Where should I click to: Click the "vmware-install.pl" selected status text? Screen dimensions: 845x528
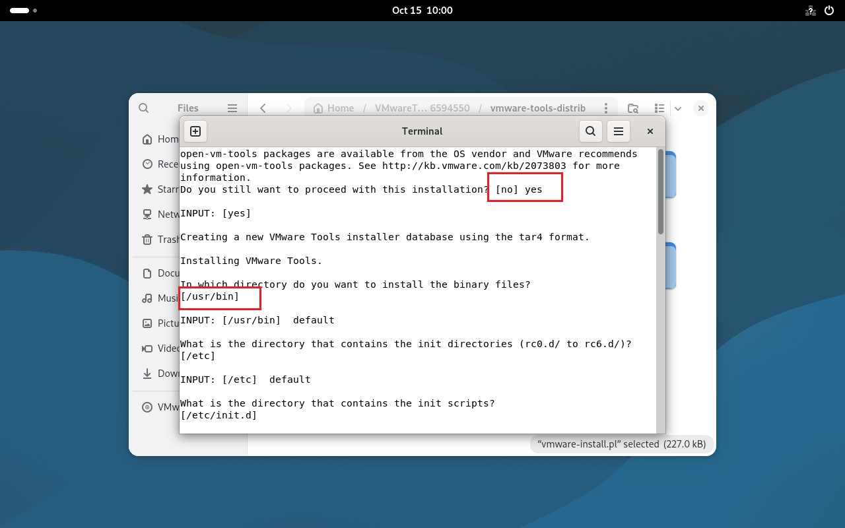coord(622,444)
